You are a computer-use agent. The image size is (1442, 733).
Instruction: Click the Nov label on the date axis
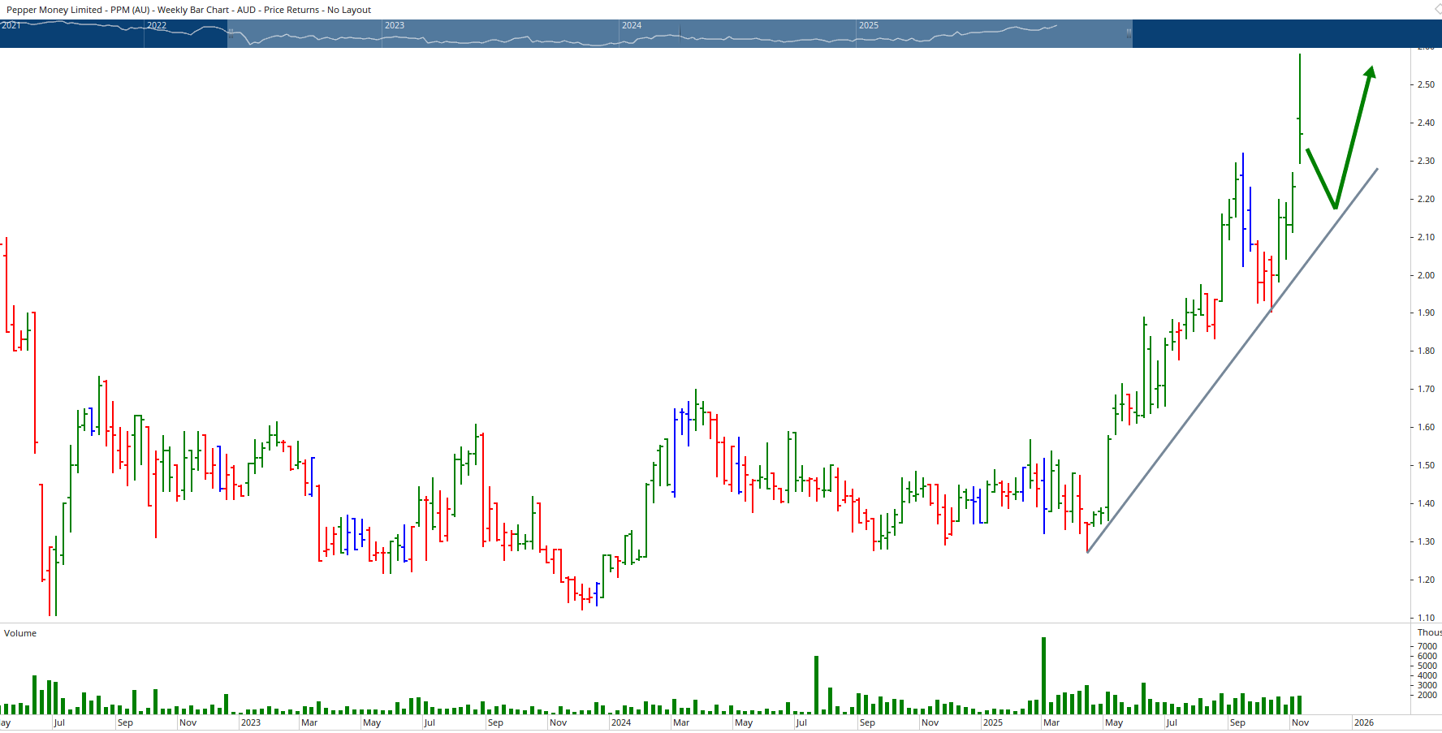pos(1300,722)
